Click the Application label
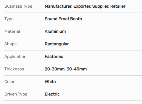This screenshot has height=104, width=142. coord(15,57)
